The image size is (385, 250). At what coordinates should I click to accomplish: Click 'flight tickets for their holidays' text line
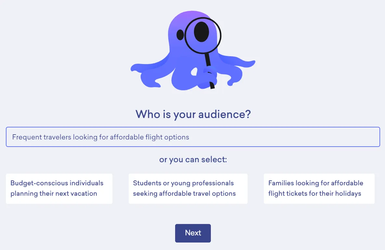click(315, 193)
